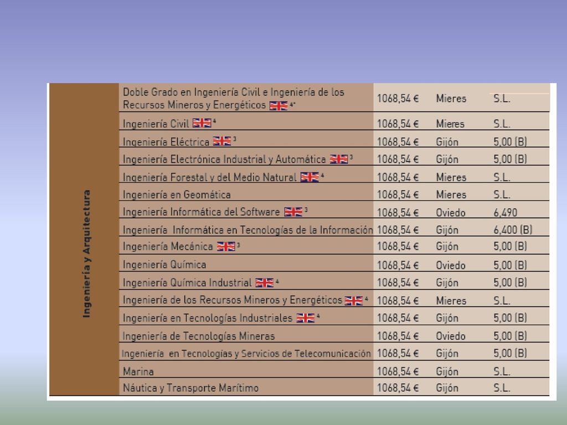The image size is (567, 425).
Task: Click S.L. in the Doble Grado row
Action: (x=502, y=99)
